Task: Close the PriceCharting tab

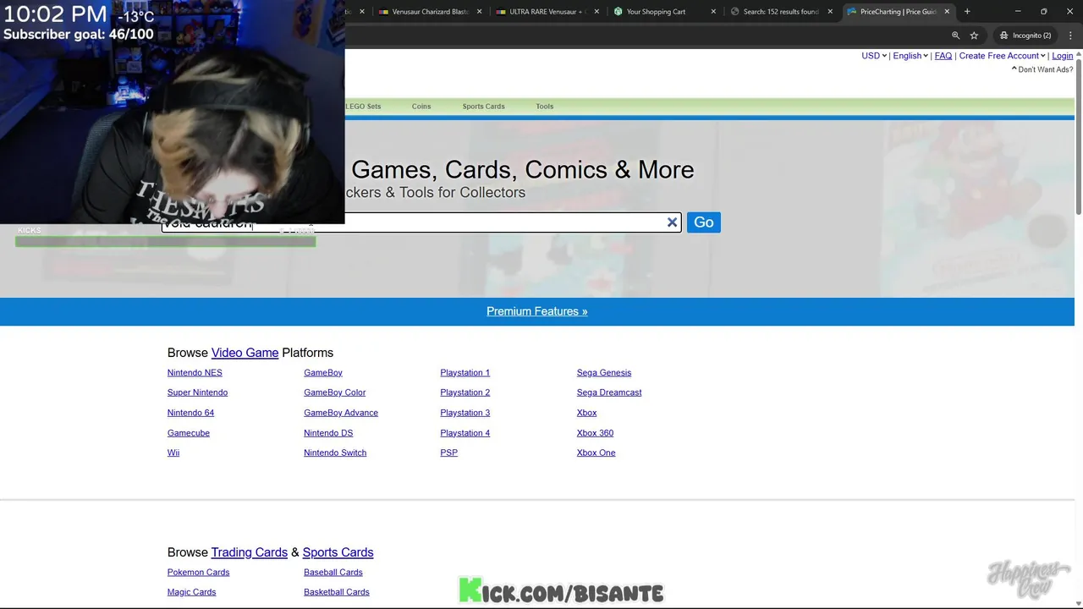Action: [x=947, y=12]
